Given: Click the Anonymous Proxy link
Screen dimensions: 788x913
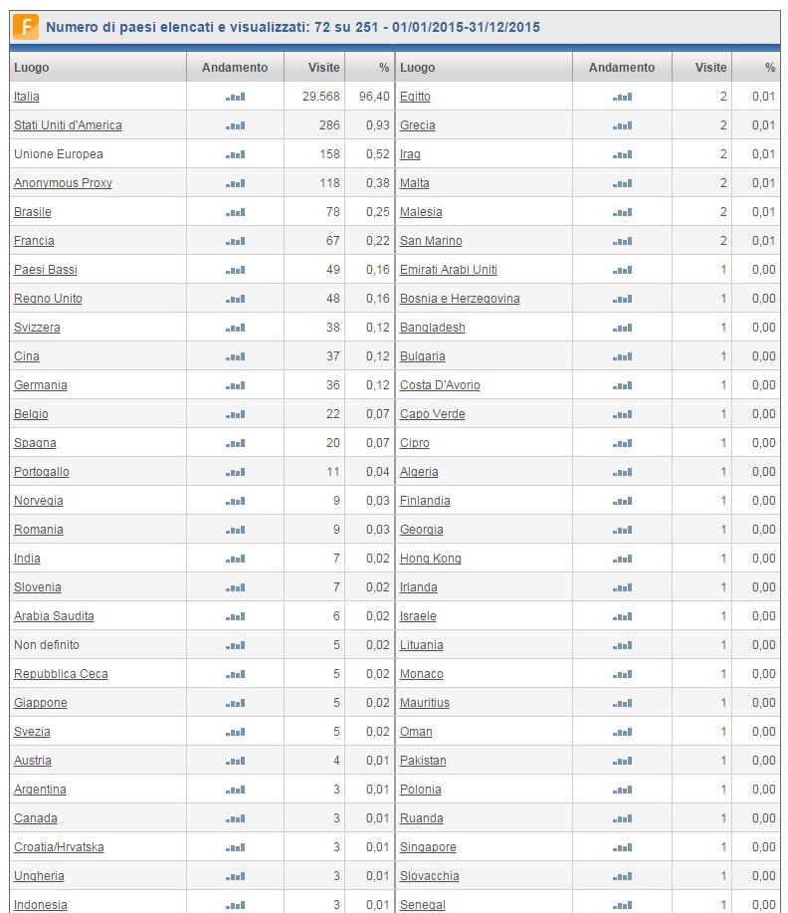Looking at the screenshot, I should point(63,183).
